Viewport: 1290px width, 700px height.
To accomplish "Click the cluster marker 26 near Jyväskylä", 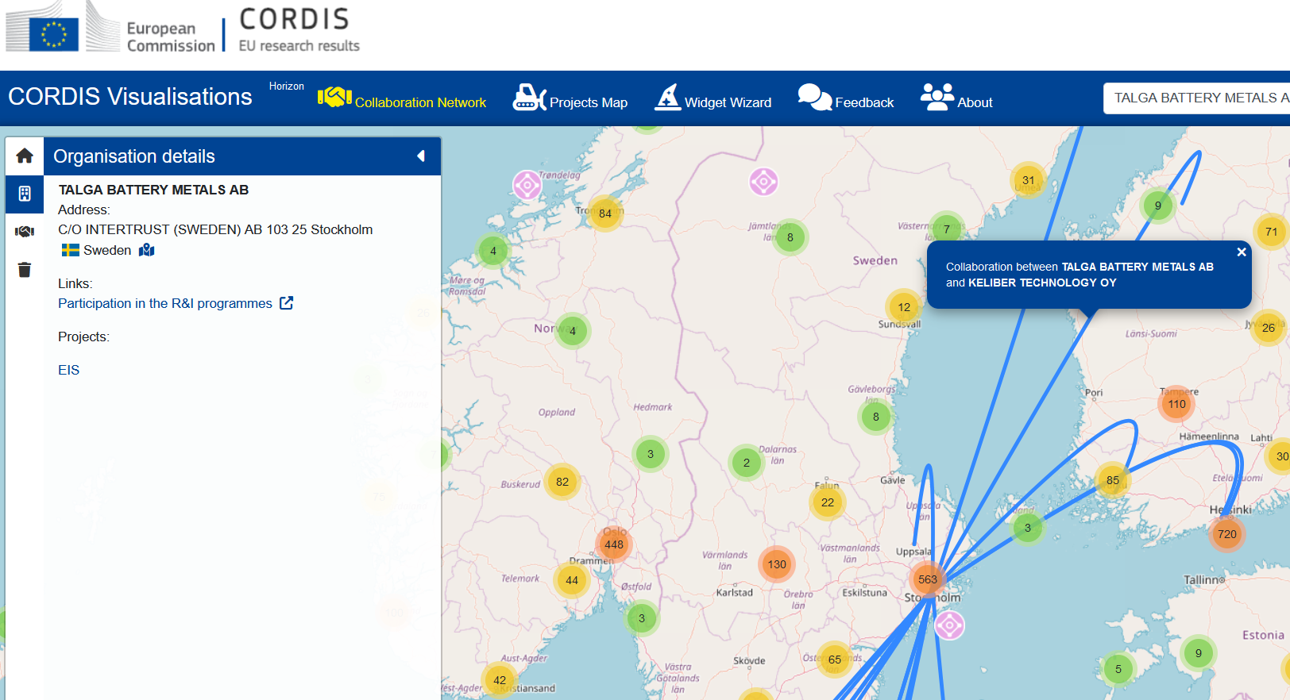I will [1269, 328].
